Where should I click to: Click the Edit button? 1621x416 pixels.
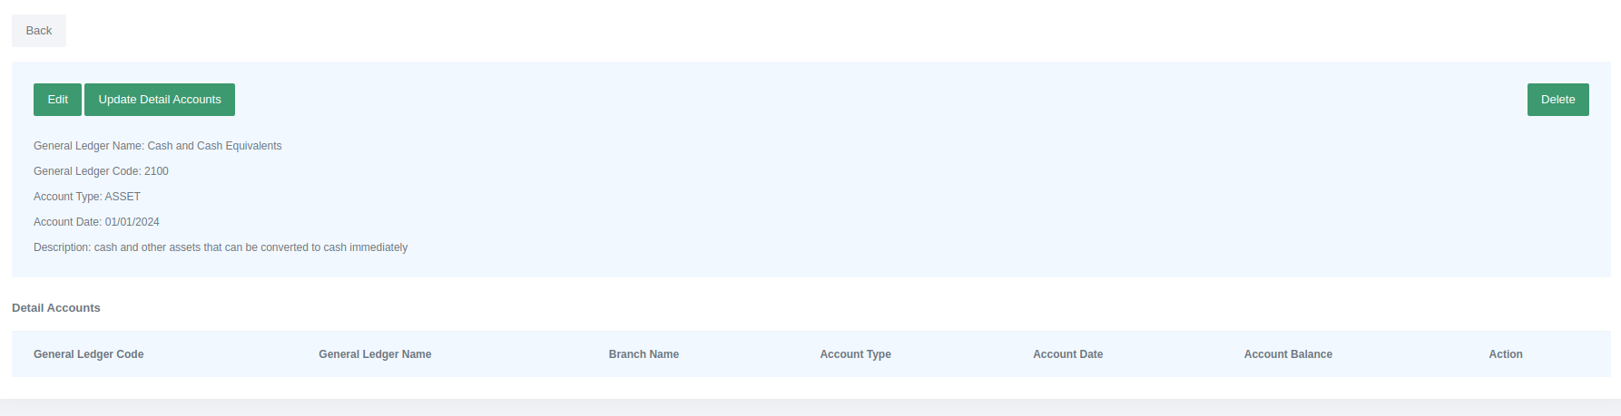tap(57, 100)
